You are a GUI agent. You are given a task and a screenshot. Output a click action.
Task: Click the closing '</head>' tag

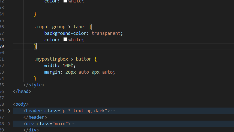click(22, 92)
